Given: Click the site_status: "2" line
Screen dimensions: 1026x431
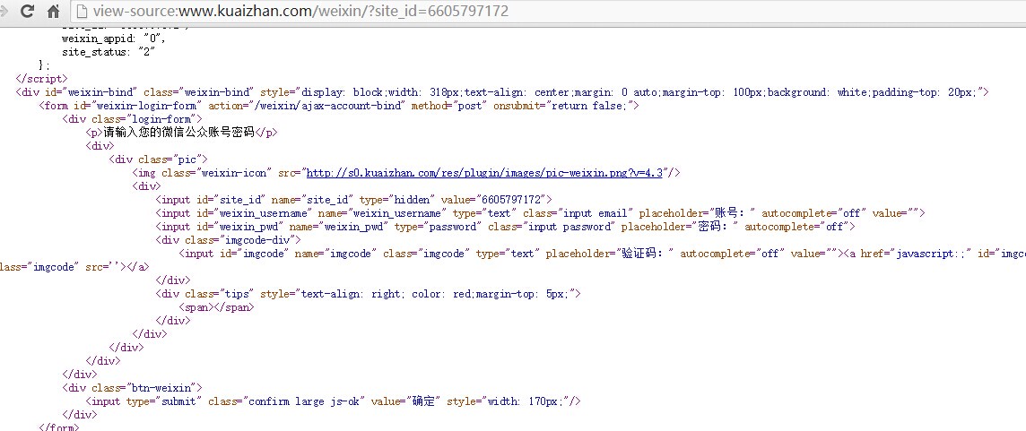Looking at the screenshot, I should point(109,52).
